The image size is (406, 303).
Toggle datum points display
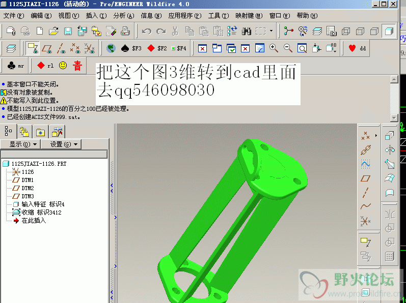75,48
